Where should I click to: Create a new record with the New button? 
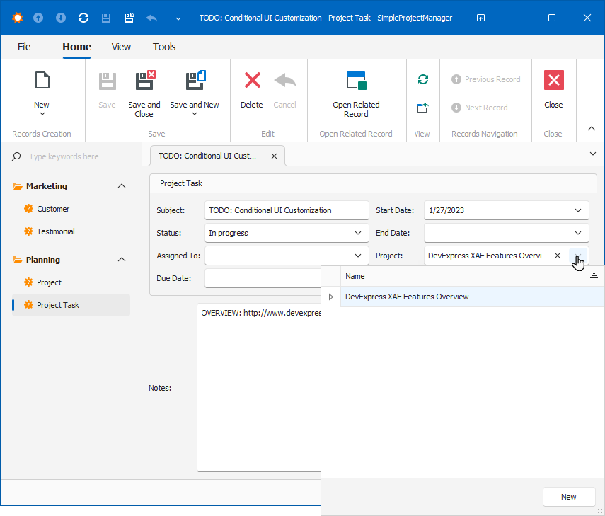(x=42, y=93)
